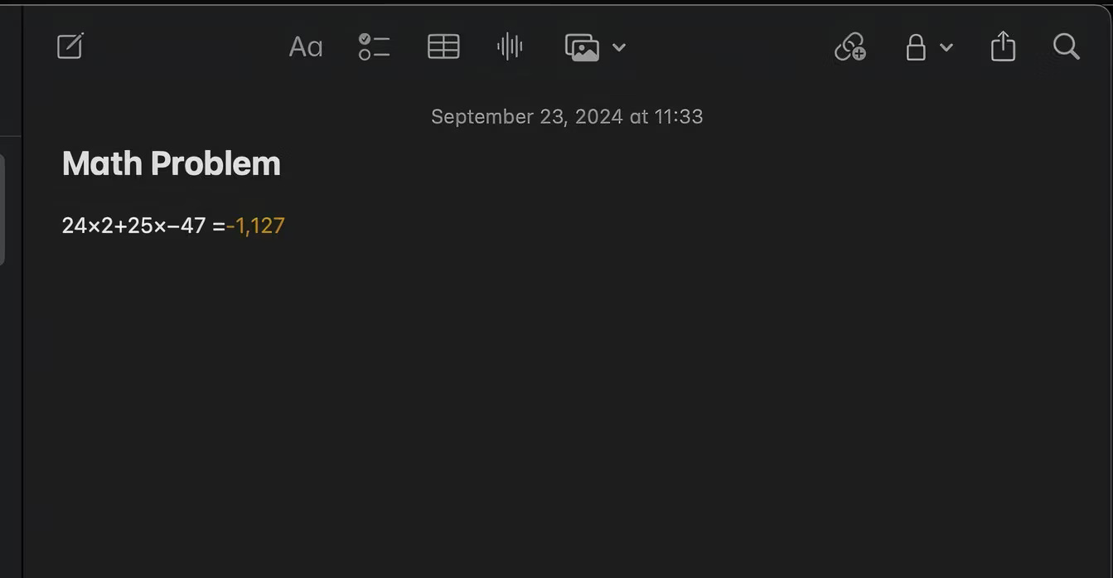
Task: Click the orange -1,127 result
Action: 256,226
